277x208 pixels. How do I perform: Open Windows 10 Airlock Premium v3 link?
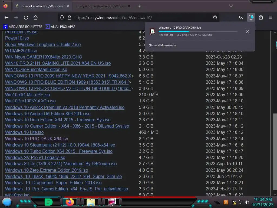coord(65,107)
